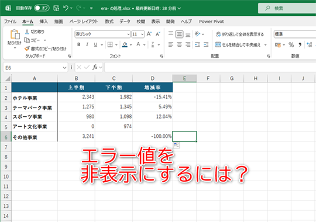
Task: Click the Cut scissors icon
Action: point(27,32)
